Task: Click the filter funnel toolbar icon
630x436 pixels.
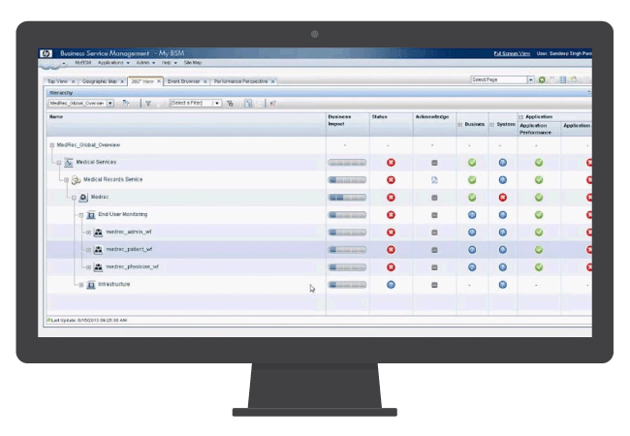Action: (148, 104)
